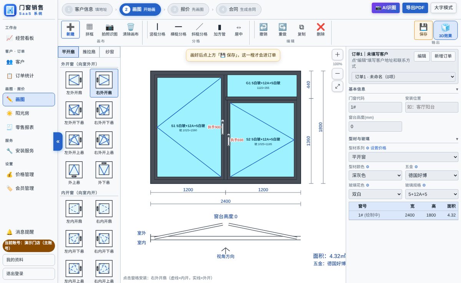The width and height of the screenshot is (461, 283).
Task: Select 右内开扇 window type
Action: (104, 212)
